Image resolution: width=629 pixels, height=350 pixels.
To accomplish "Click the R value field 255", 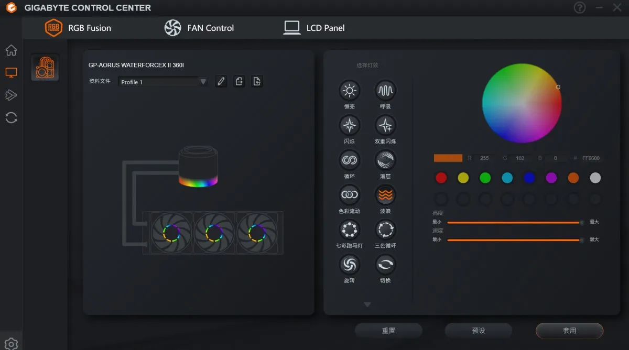I will [x=484, y=158].
